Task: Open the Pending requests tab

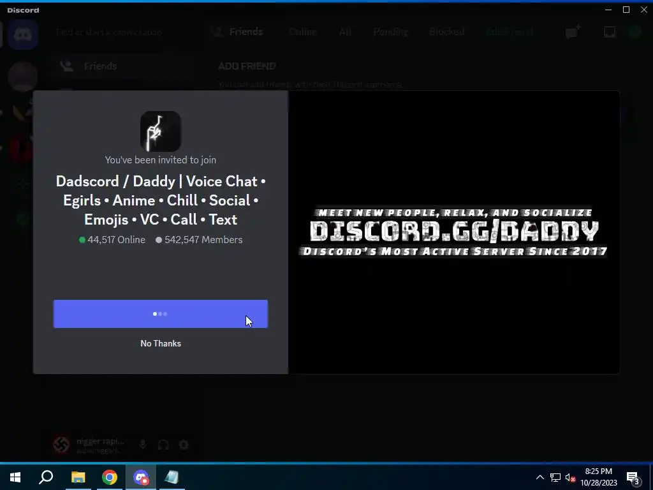Action: point(391,32)
